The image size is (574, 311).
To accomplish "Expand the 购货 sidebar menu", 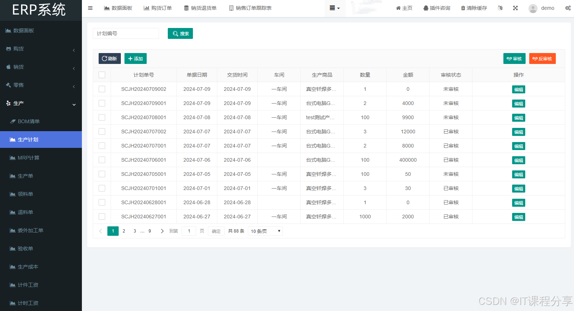I will (41, 49).
